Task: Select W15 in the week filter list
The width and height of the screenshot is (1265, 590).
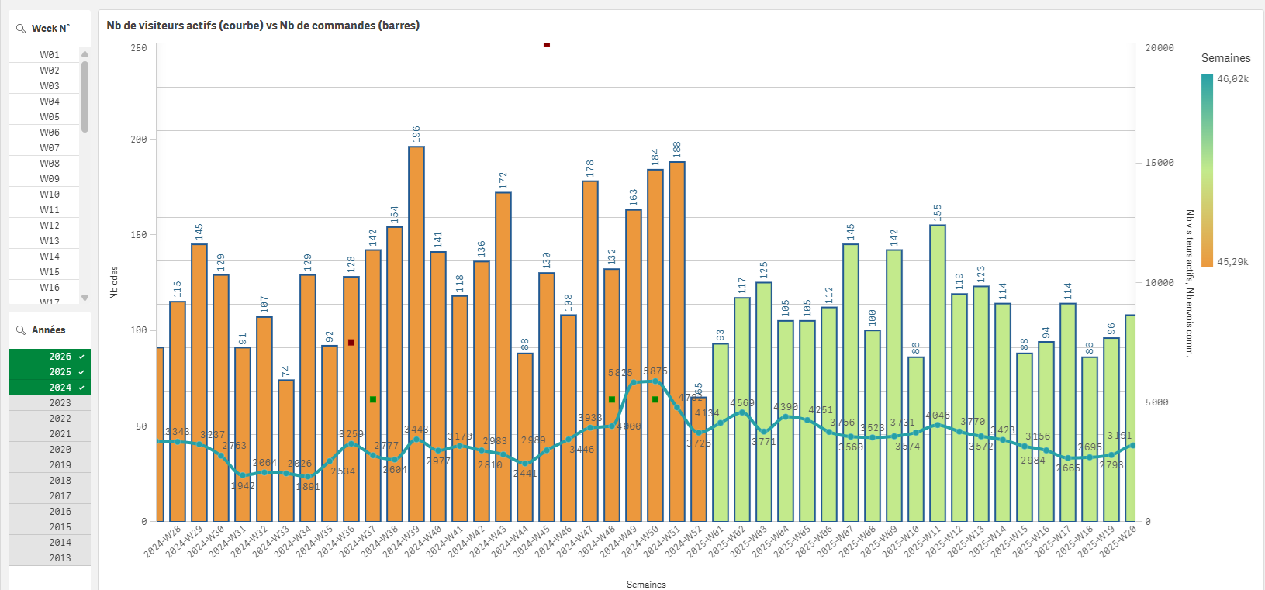Action: pyautogui.click(x=49, y=272)
